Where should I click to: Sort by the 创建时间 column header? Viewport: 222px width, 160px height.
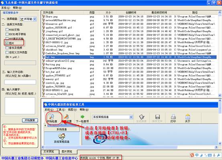(x=131, y=12)
